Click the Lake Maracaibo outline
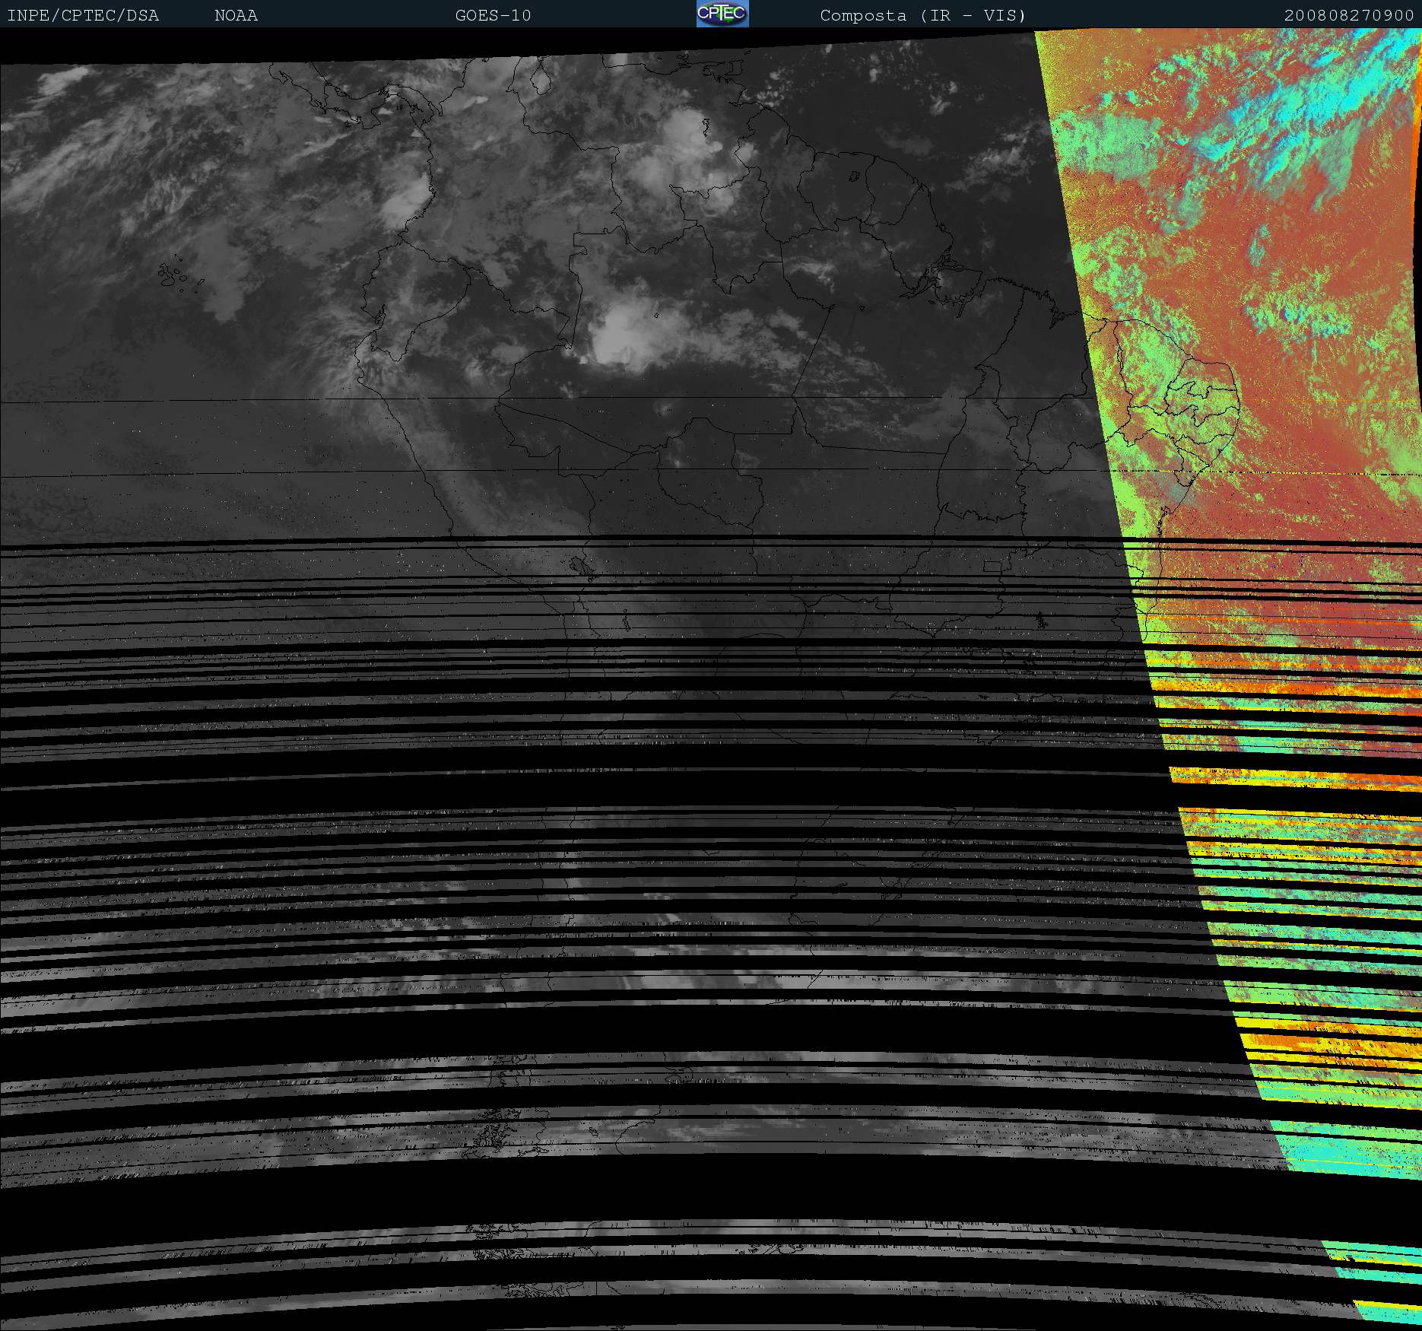Viewport: 1422px width, 1331px height. pyautogui.click(x=541, y=79)
